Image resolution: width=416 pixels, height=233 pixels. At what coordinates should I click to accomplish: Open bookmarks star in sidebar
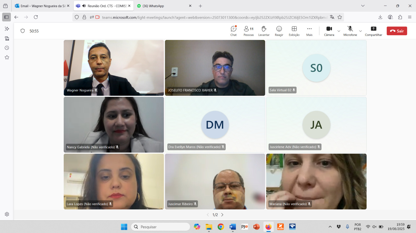[x=7, y=57]
